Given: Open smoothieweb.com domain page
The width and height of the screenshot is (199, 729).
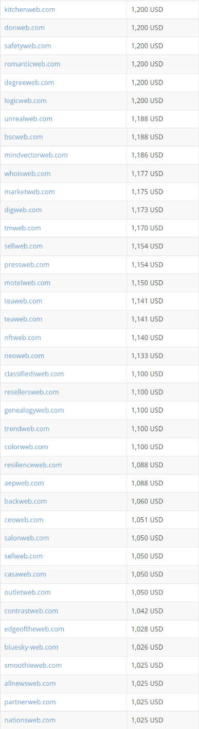Looking at the screenshot, I should point(33,665).
